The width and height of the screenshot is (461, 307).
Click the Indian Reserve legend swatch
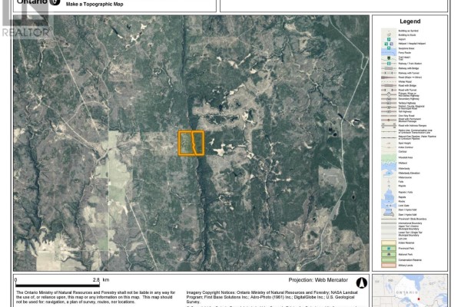(389, 243)
